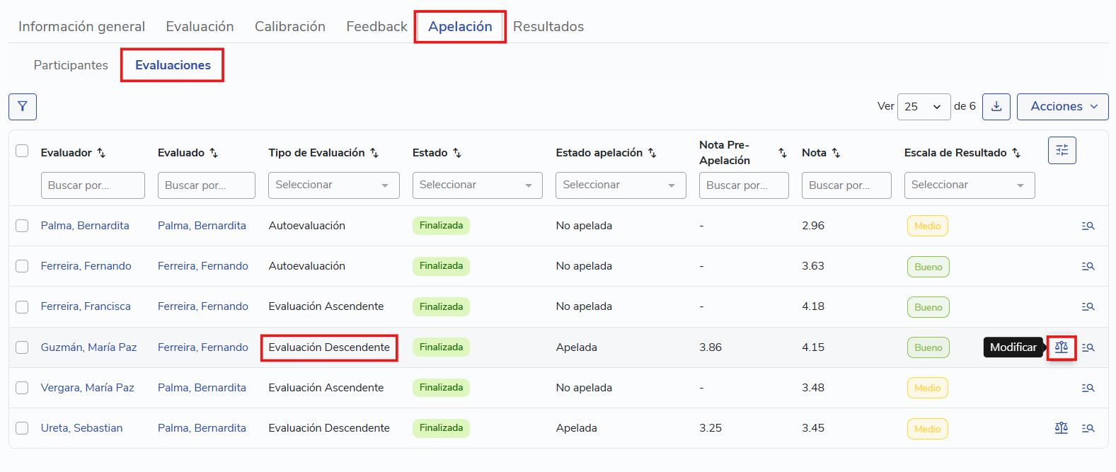
Task: Click Evaluación Descendente in Guzmán row
Action: [x=329, y=347]
